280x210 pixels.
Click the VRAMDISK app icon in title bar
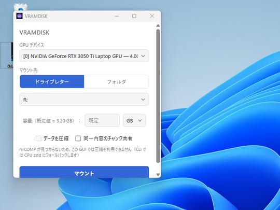[x=19, y=16]
